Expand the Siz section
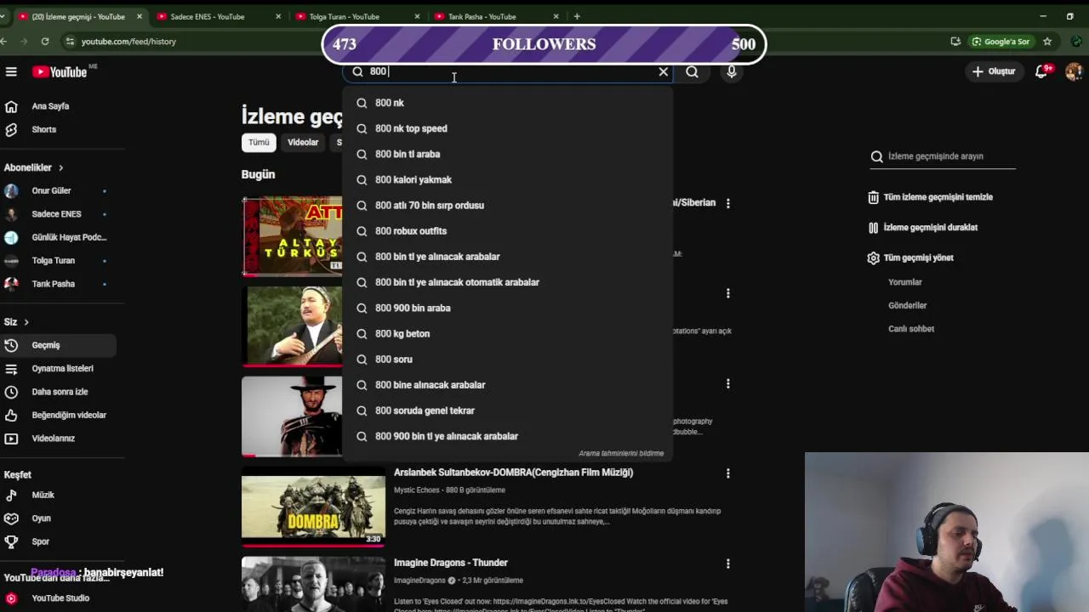Screen dimensions: 1089x612 pyautogui.click(x=17, y=322)
